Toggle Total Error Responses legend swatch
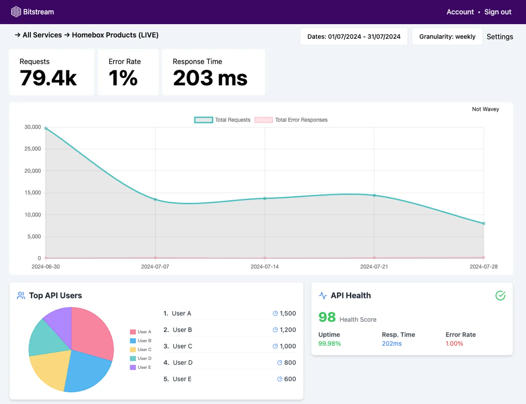This screenshot has width=526, height=404. 264,120
